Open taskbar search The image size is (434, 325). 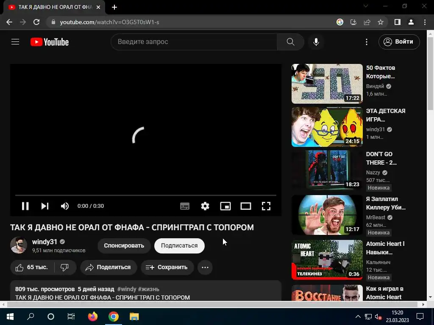tap(31, 317)
